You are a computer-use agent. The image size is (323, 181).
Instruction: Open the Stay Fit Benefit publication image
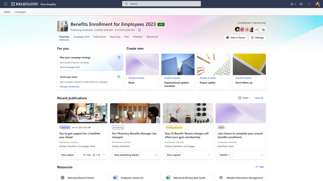click(188, 113)
